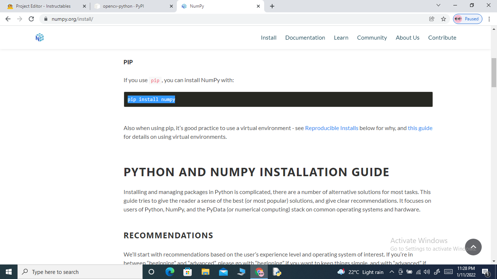Screen dimensions: 497x279
Task: Open the Project Editor Instructables tab
Action: 44,6
